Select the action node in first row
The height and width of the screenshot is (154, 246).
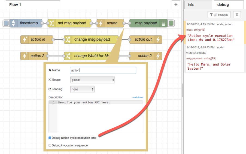click(110, 23)
